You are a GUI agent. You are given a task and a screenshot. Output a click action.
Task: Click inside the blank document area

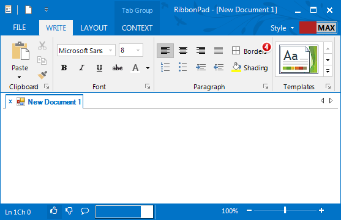[x=170, y=155]
